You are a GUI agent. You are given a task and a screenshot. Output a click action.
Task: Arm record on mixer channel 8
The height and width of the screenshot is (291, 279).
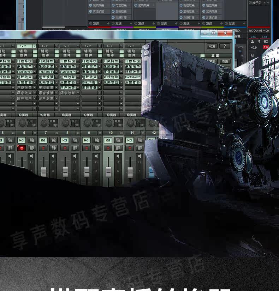(x=65, y=148)
